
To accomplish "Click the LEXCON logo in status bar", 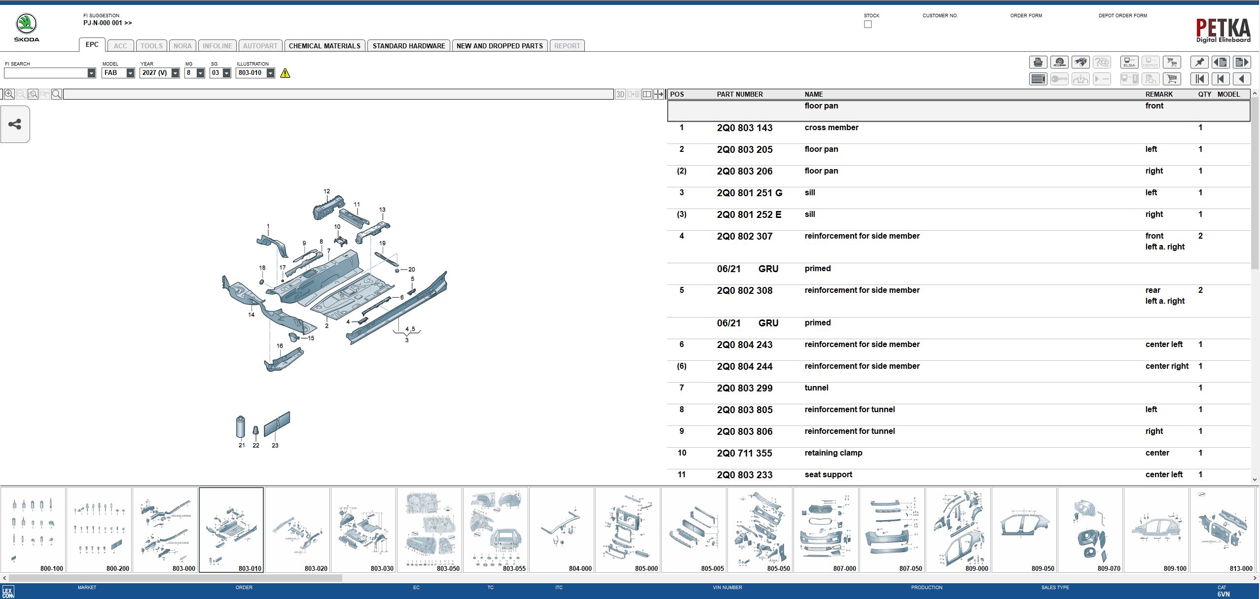I will point(8,592).
